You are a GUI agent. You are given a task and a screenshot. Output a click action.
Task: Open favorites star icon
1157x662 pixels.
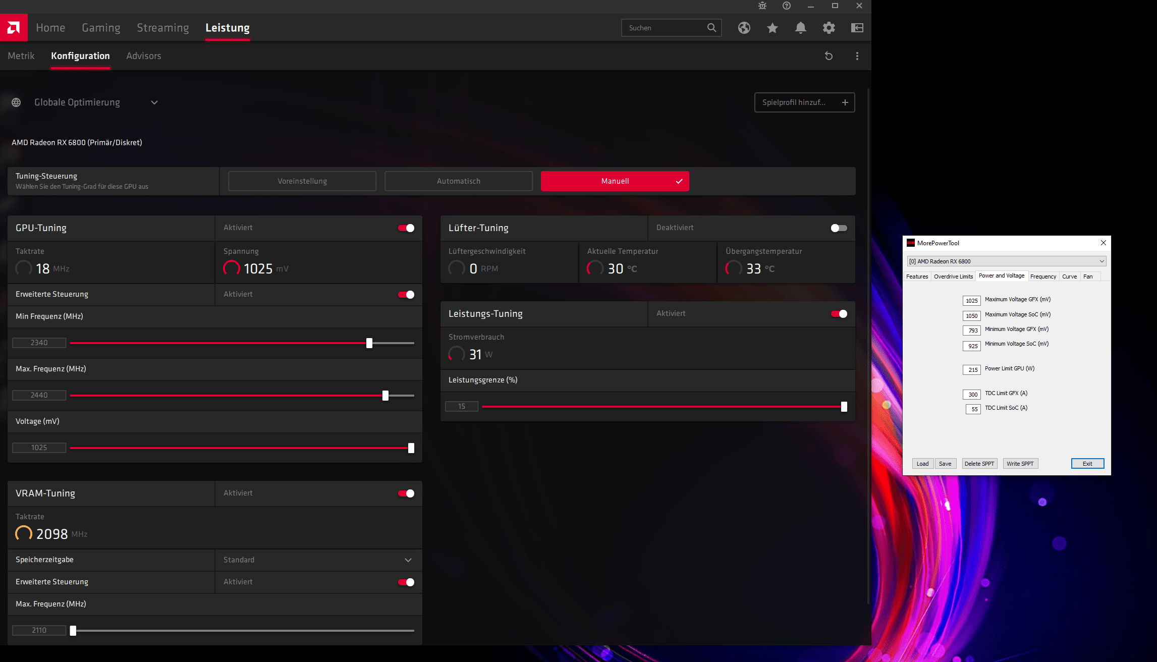[772, 28]
